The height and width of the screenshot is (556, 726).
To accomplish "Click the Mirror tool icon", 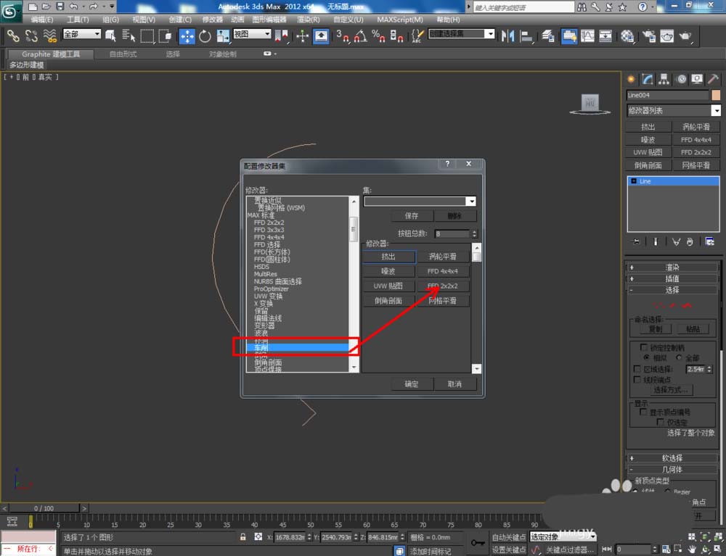I will coord(508,36).
